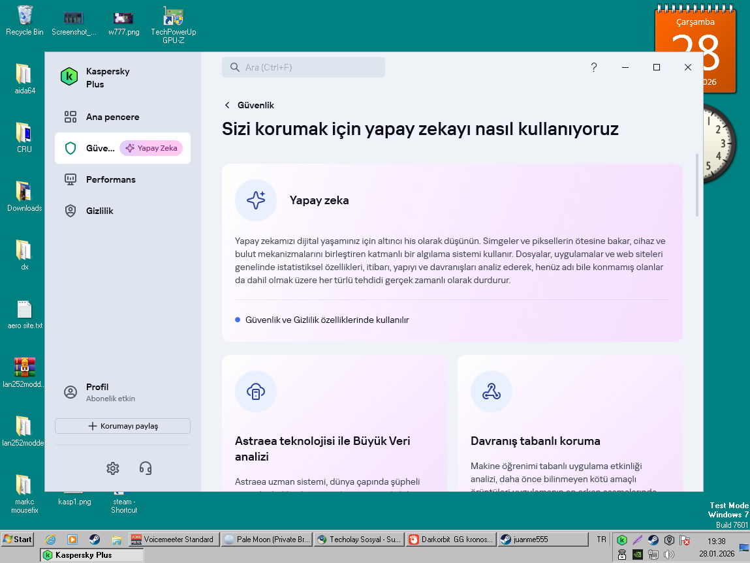Click the Yapay zeka sparkle icon
Screen dimensions: 750x563
tap(256, 200)
